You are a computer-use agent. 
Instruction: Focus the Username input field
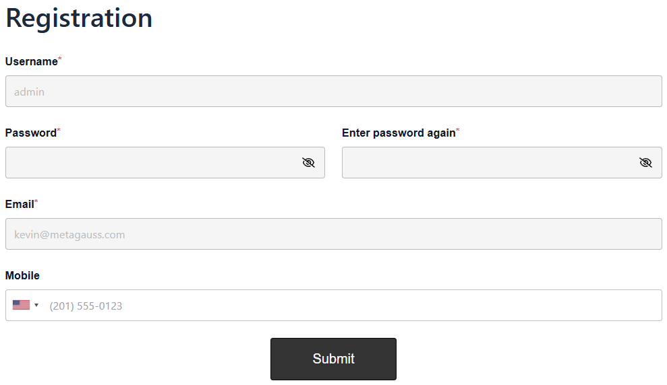pos(333,92)
